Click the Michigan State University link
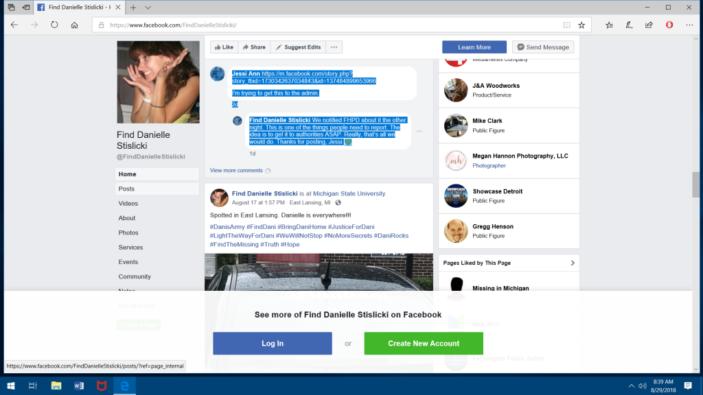The image size is (703, 395). (349, 193)
